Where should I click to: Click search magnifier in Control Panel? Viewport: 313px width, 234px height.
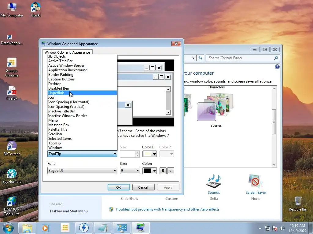pos(276,58)
